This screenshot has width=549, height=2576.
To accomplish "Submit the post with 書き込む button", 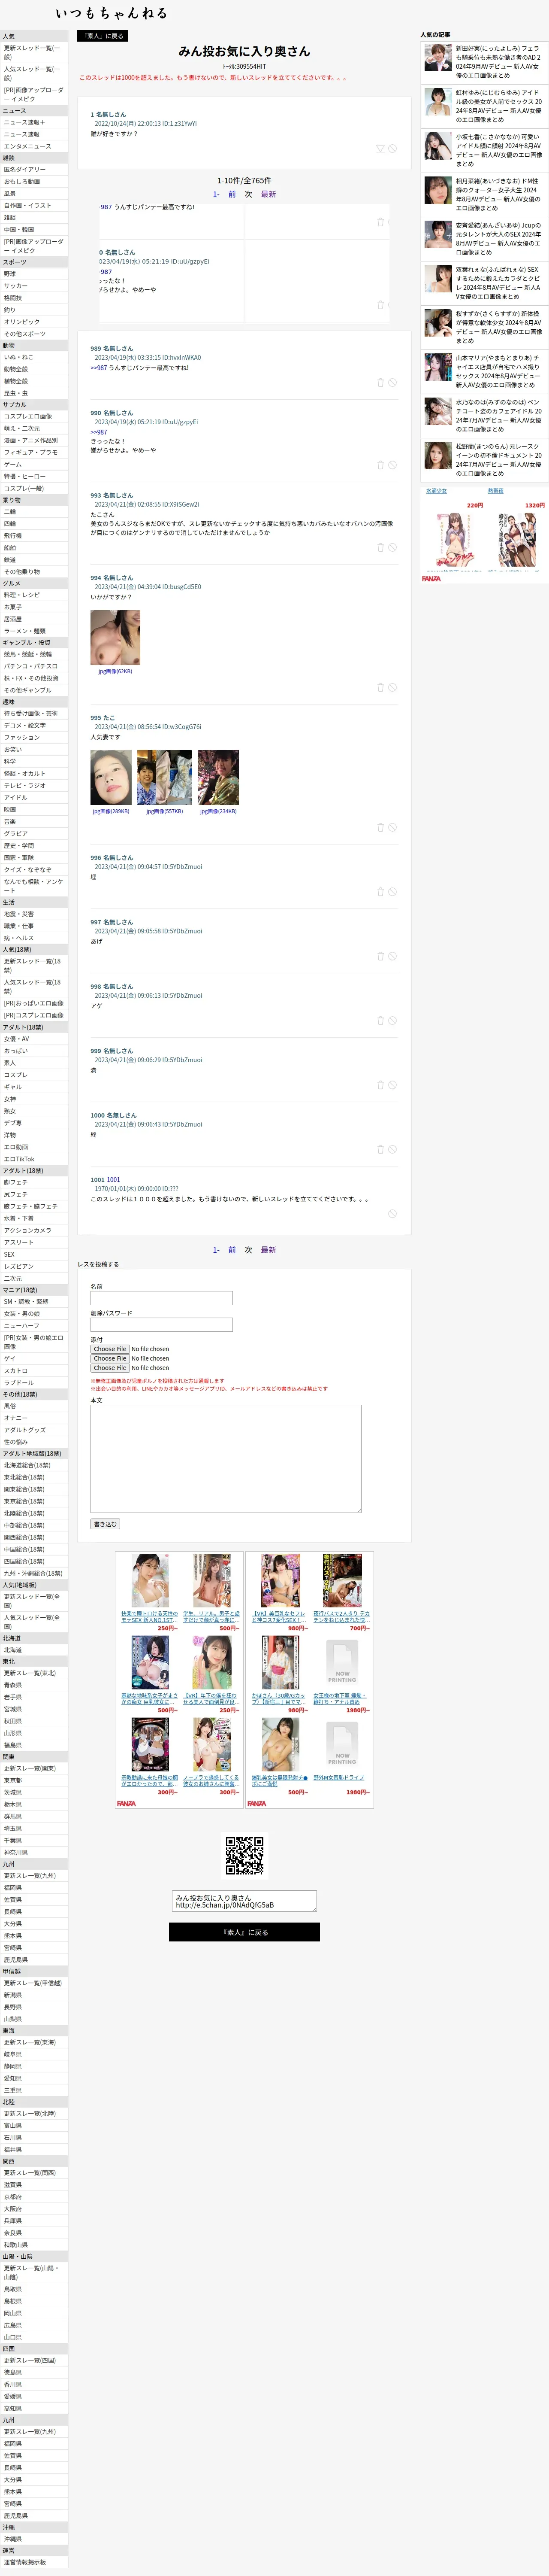I will tap(105, 1524).
